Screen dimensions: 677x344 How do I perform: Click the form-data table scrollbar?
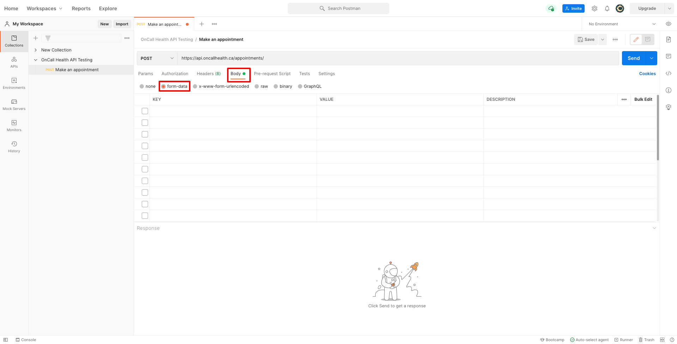point(658,128)
